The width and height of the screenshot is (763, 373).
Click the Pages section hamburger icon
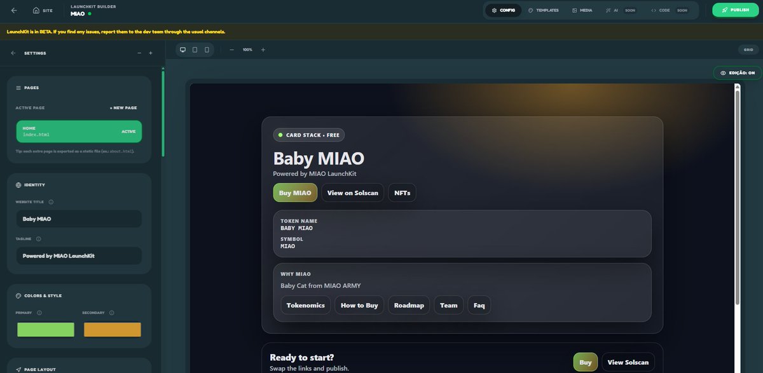tap(18, 88)
